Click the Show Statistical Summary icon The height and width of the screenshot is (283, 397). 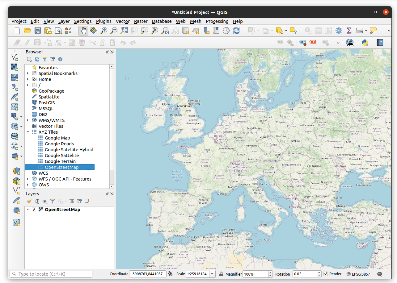pos(349,31)
